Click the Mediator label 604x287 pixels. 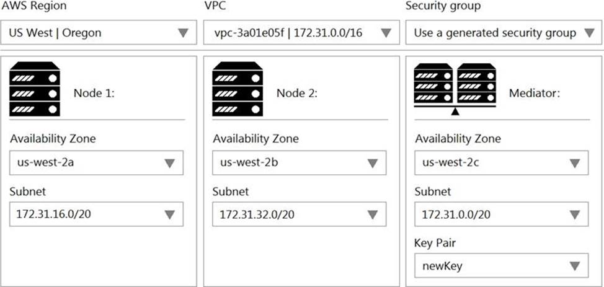click(x=535, y=94)
